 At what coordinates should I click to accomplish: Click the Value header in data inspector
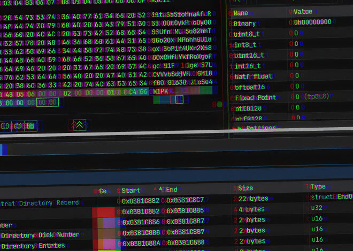303,12
